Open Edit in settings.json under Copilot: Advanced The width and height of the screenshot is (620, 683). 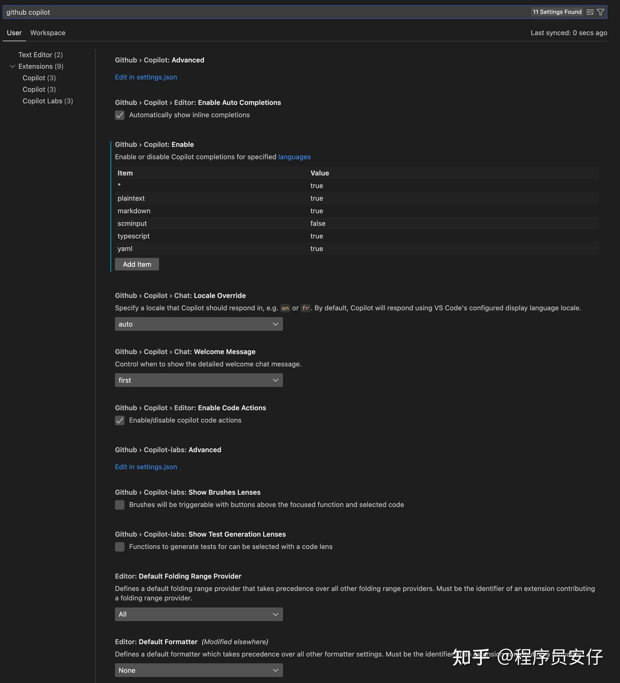point(146,77)
